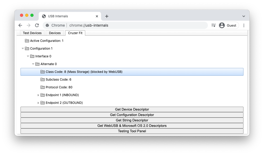Select the 'Interface 0' label

pyautogui.click(x=43, y=56)
